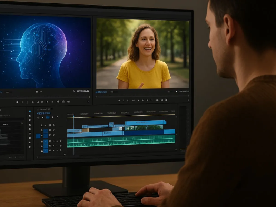
Task: Open timeline display settings wrench icon
Action: pos(57,118)
